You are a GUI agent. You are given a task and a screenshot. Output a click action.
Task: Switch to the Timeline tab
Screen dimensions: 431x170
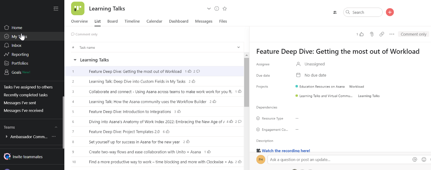132,21
